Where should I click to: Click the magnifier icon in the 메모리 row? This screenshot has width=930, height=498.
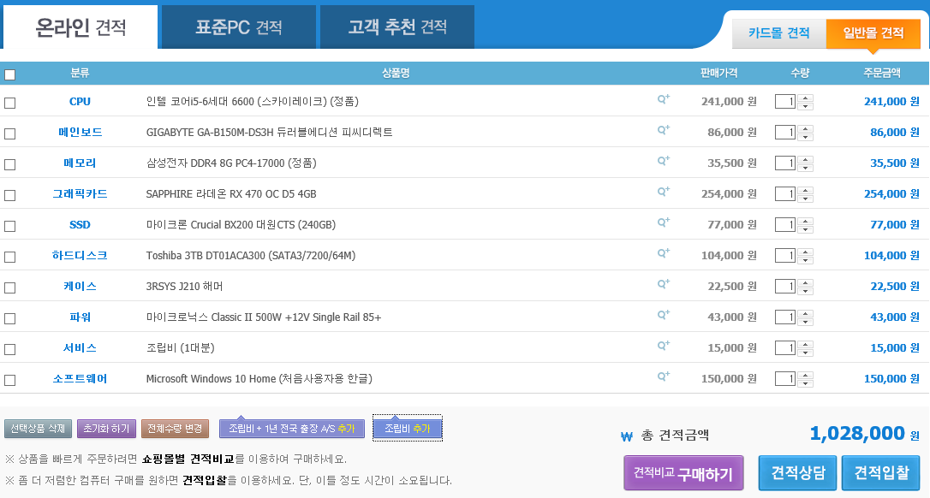coord(663,161)
